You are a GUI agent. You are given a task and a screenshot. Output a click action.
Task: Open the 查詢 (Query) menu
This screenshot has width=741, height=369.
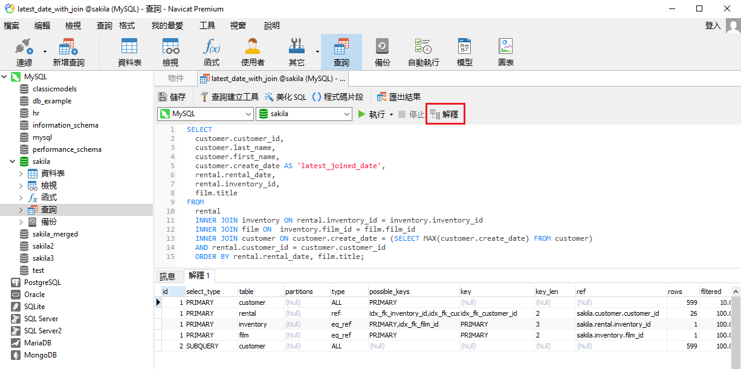[104, 25]
